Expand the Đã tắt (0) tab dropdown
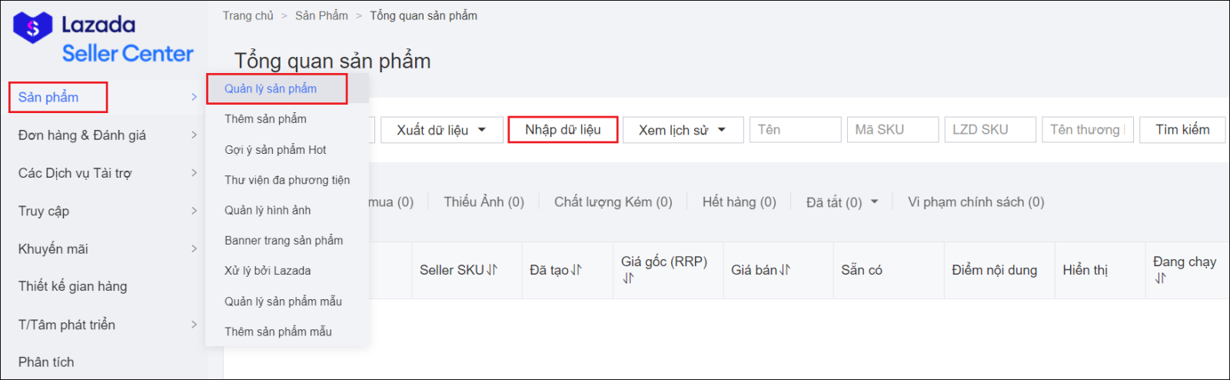Viewport: 1230px width, 380px height. 874,202
